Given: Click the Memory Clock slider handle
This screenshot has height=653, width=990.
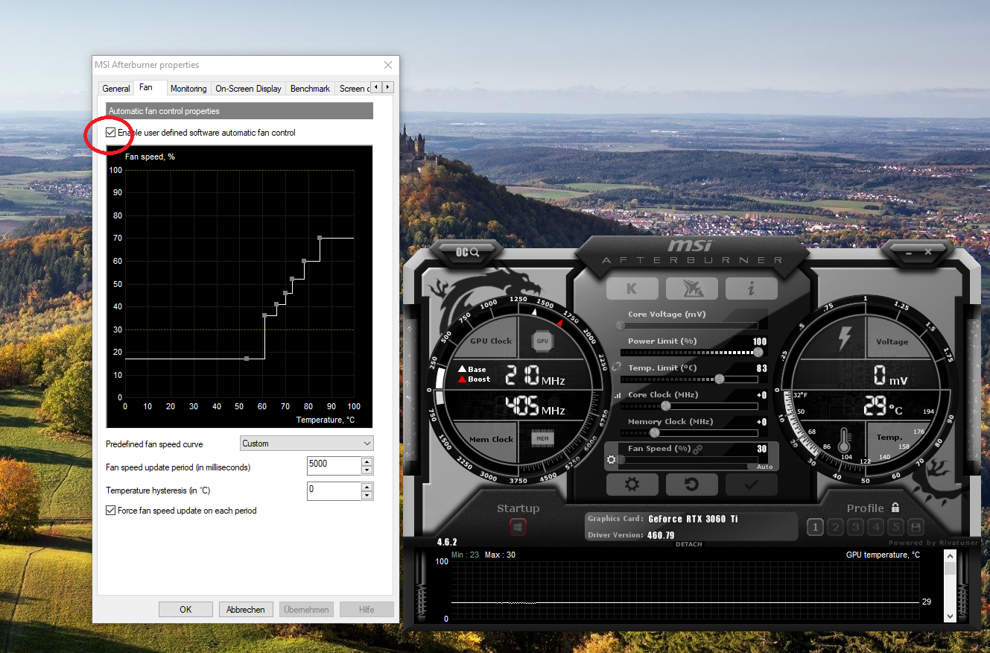Looking at the screenshot, I should tap(655, 432).
